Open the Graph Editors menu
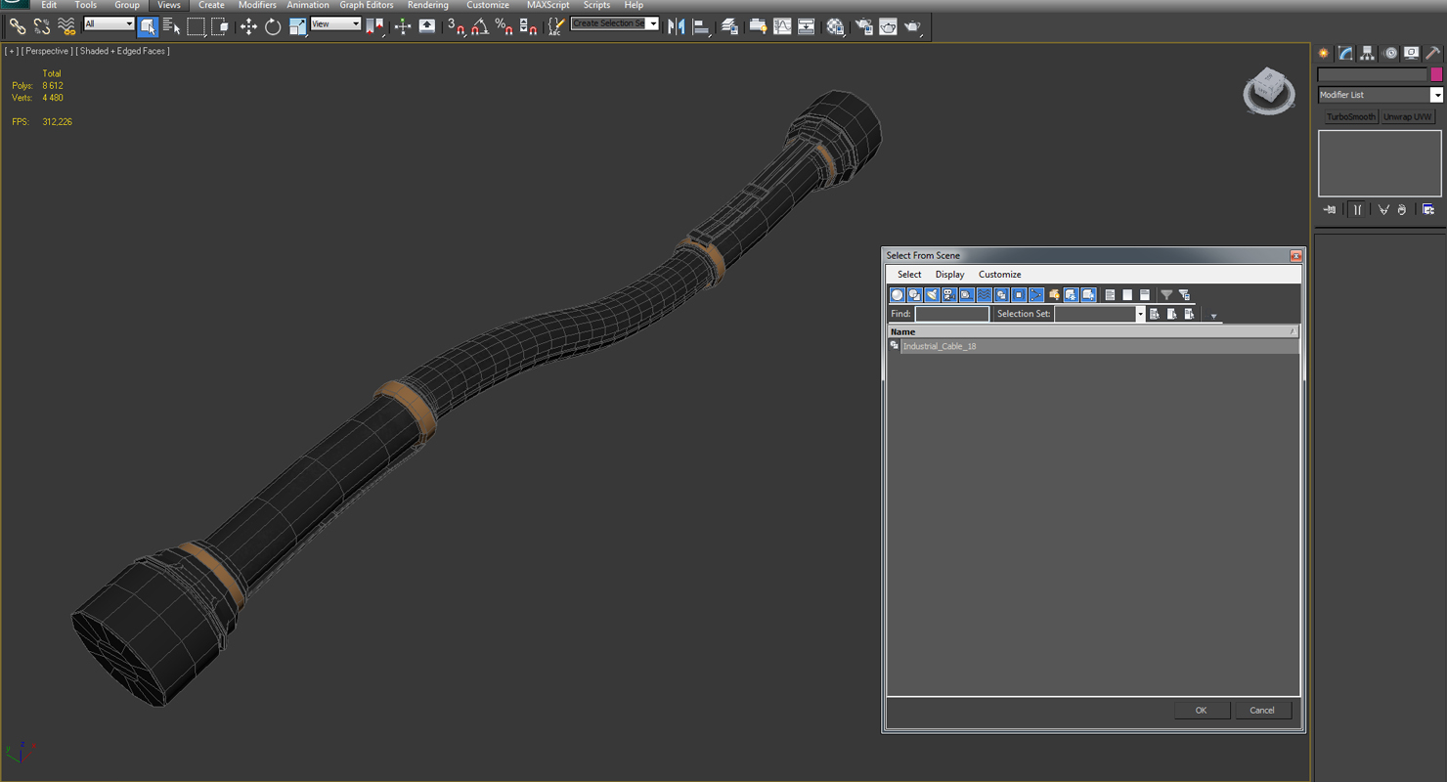Screen dimensions: 1447x782 pos(366,5)
